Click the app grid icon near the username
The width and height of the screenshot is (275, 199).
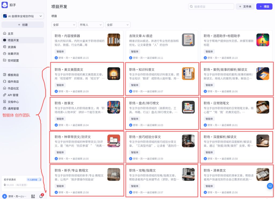[33, 196]
